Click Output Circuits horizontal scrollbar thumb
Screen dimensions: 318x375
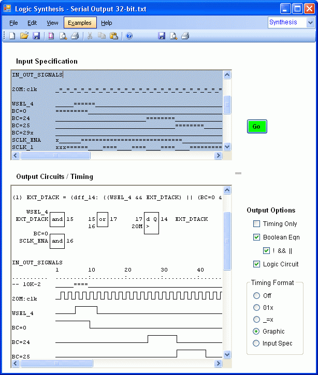[56, 363]
